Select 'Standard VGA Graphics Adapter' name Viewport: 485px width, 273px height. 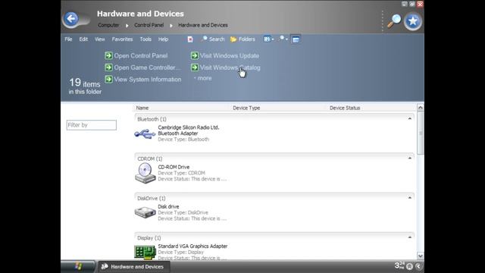192,246
